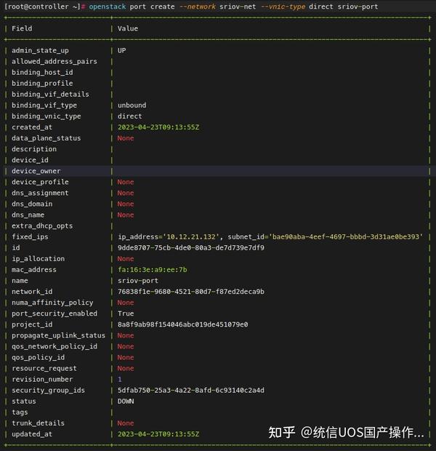Click the fixed_ips ip_address 10.12.21.132
Screen dimensions: 436x451
point(191,236)
